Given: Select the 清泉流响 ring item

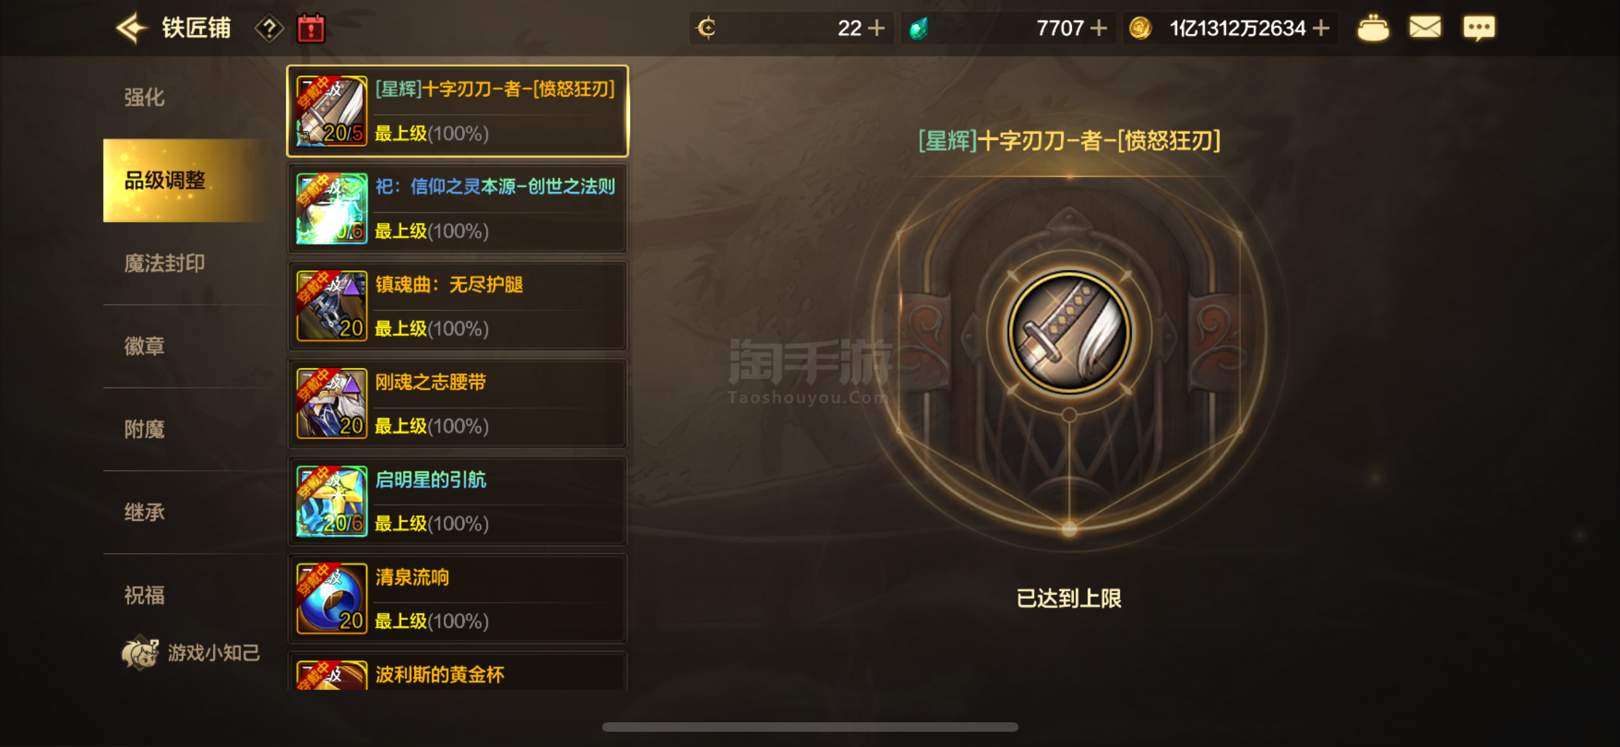Looking at the screenshot, I should (x=458, y=599).
